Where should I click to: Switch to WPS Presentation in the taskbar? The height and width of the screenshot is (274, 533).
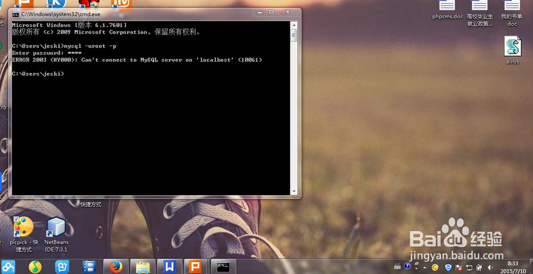click(196, 267)
